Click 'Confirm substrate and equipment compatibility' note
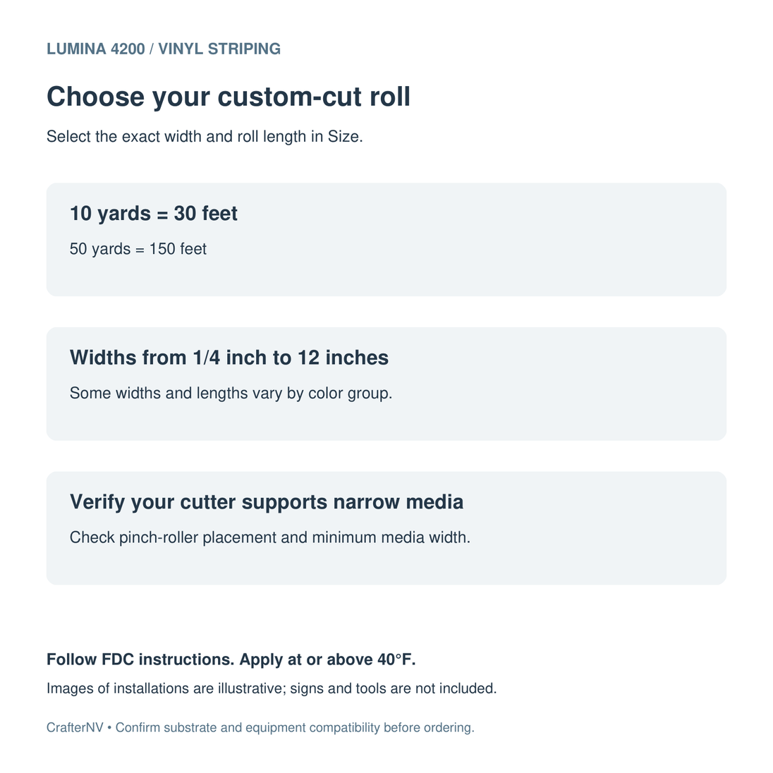773x773 pixels. [x=295, y=728]
